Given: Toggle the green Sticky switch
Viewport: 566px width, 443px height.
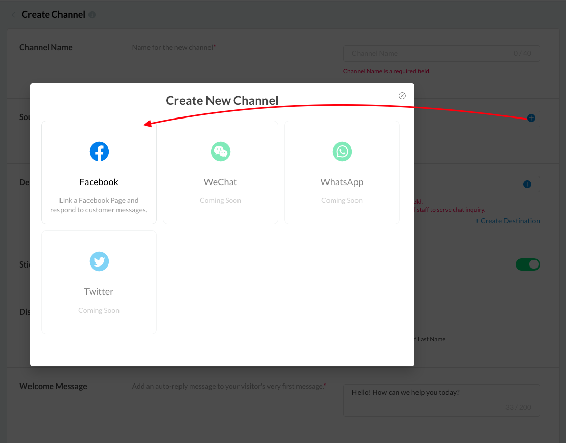Looking at the screenshot, I should tap(528, 264).
